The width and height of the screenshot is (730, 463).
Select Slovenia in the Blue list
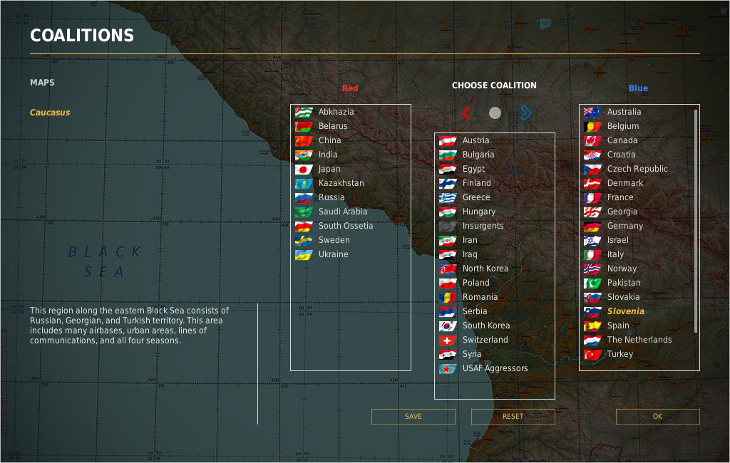[625, 311]
